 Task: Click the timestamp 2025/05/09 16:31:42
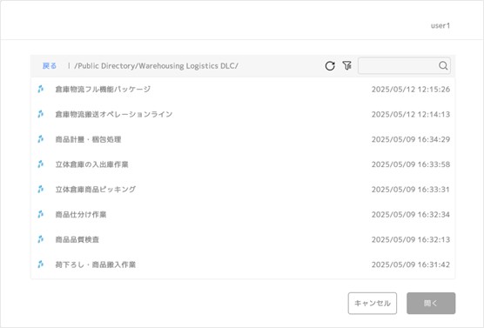click(411, 264)
